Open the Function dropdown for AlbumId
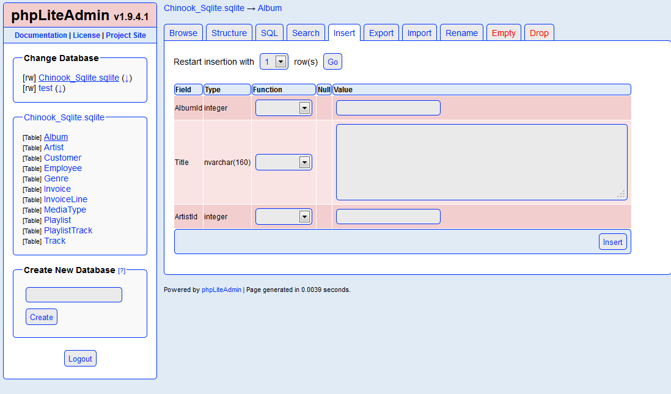 (284, 108)
